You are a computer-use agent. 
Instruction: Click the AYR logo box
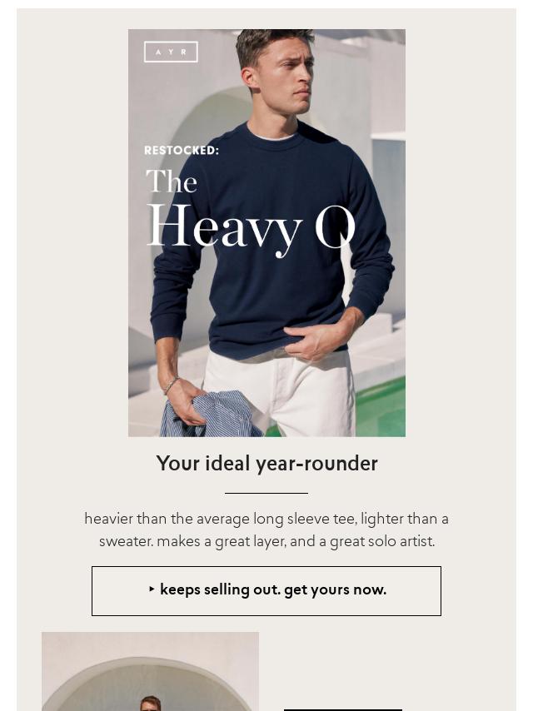[171, 52]
